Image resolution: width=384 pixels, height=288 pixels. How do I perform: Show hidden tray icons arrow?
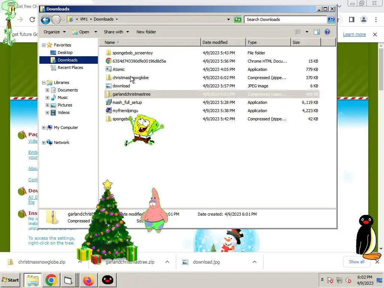322,280
